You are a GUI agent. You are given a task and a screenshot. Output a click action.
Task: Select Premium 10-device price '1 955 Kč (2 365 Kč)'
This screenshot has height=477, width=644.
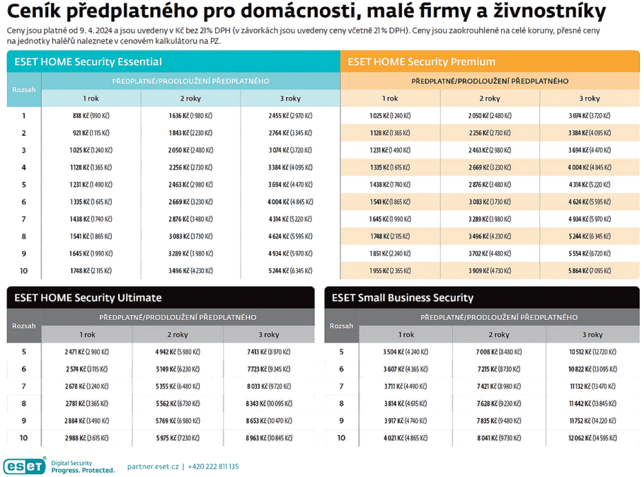(x=390, y=271)
